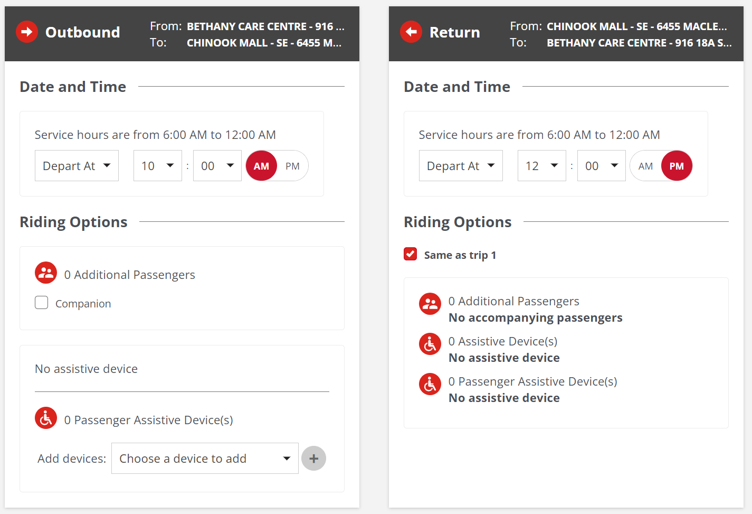Click the outbound Passenger Assistive Device wheelchair icon
The width and height of the screenshot is (752, 514).
point(46,418)
